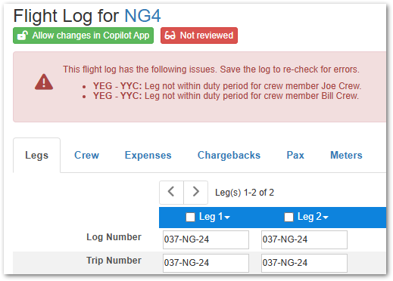Switch to the Crew tab
This screenshot has height=281, width=393.
[86, 155]
